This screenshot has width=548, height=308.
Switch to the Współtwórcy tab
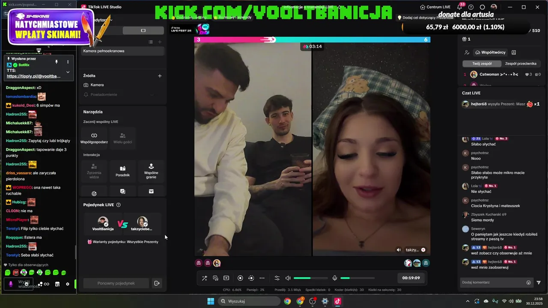point(491,52)
